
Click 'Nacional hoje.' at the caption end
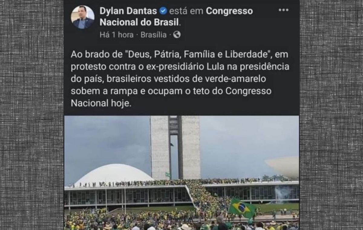click(x=102, y=103)
